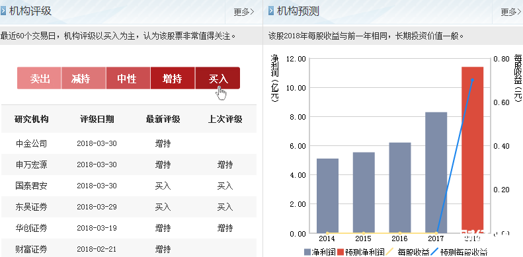The image size is (523, 257).
Task: Click the 2017 net profit bar
Action: (436, 172)
